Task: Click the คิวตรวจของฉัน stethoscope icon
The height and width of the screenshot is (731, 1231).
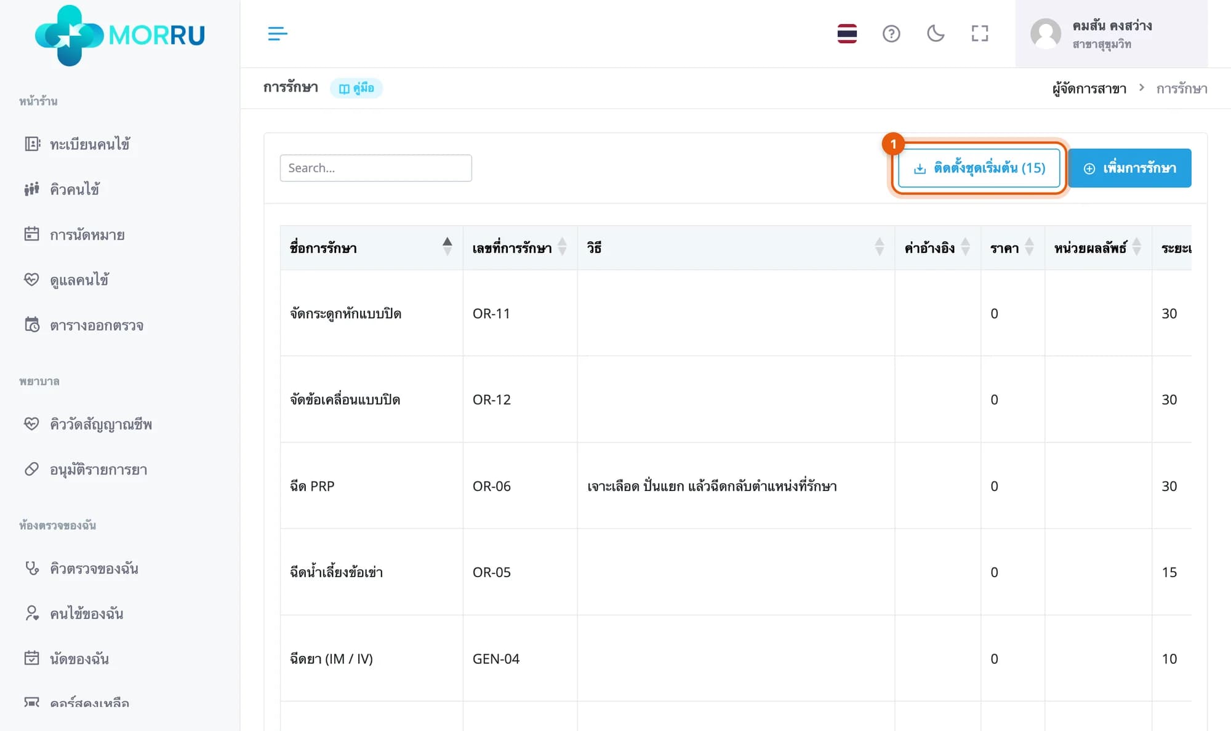Action: [32, 568]
